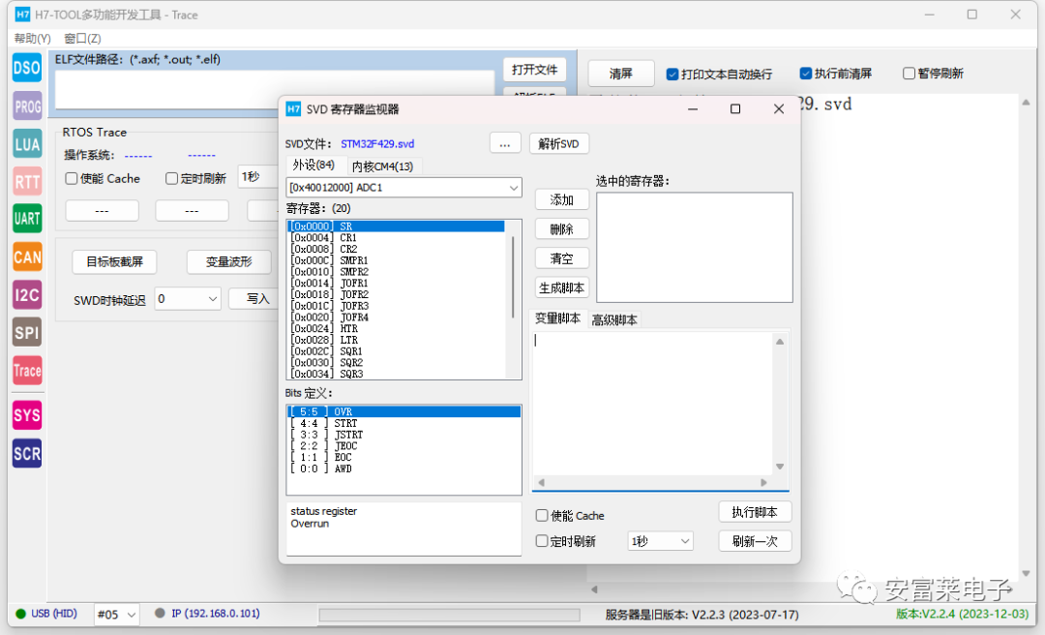
Task: Open the DSO oscilloscope tool in sidebar
Action: pyautogui.click(x=27, y=68)
